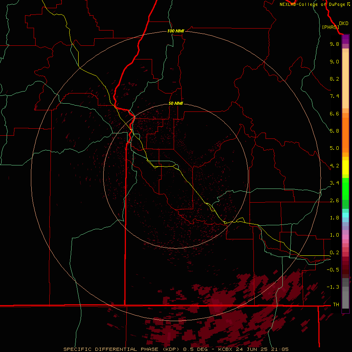Click the 1.8 value on color scale
352x352 pixels.
334,218
